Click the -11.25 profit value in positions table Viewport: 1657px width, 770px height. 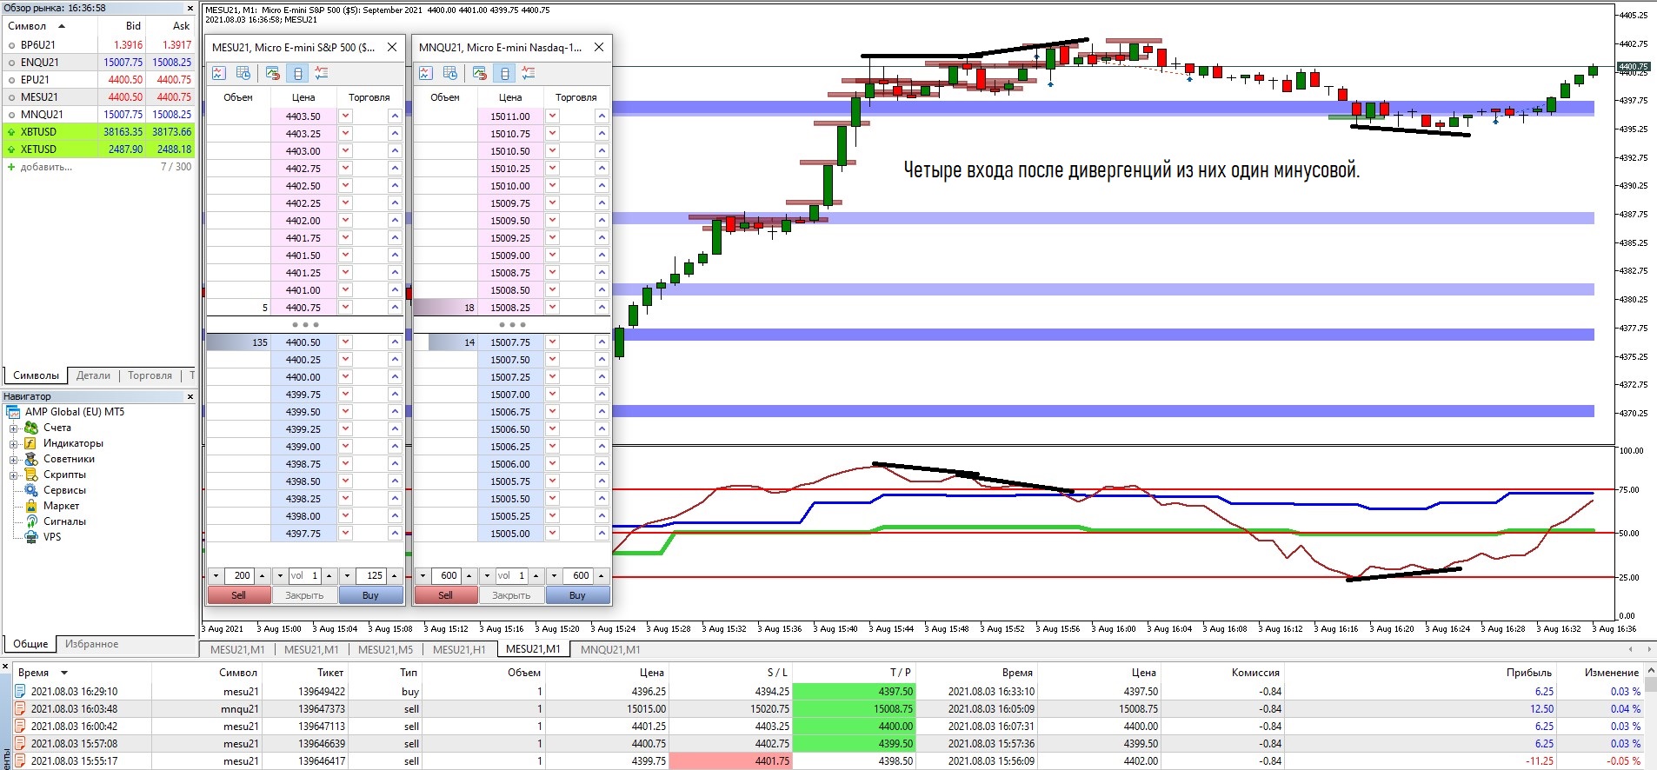point(1540,761)
